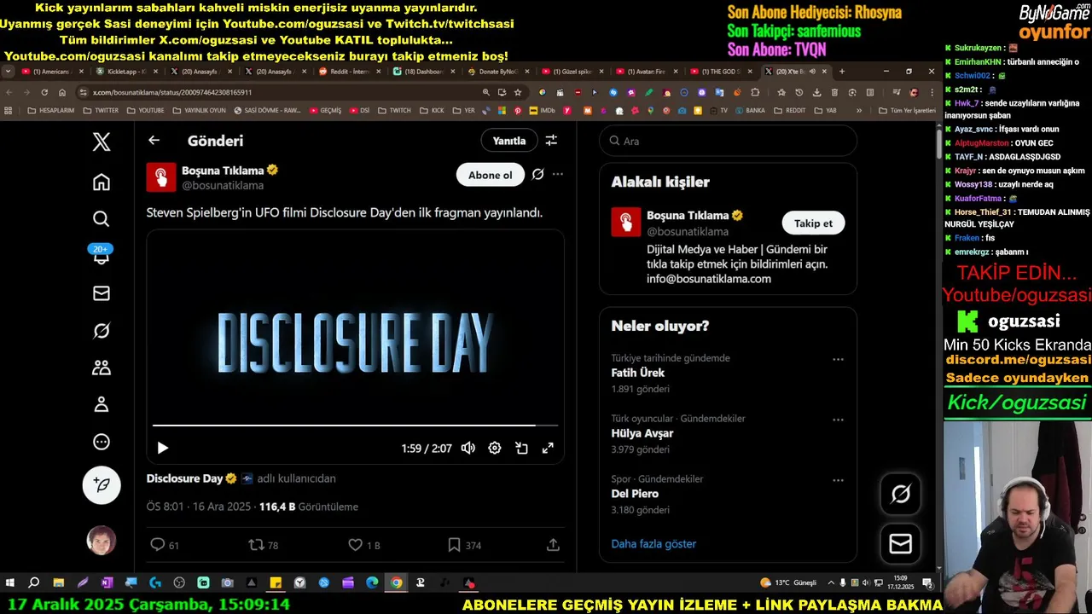Like the post showing 1 B likes
The image size is (1092, 614).
pyautogui.click(x=364, y=545)
